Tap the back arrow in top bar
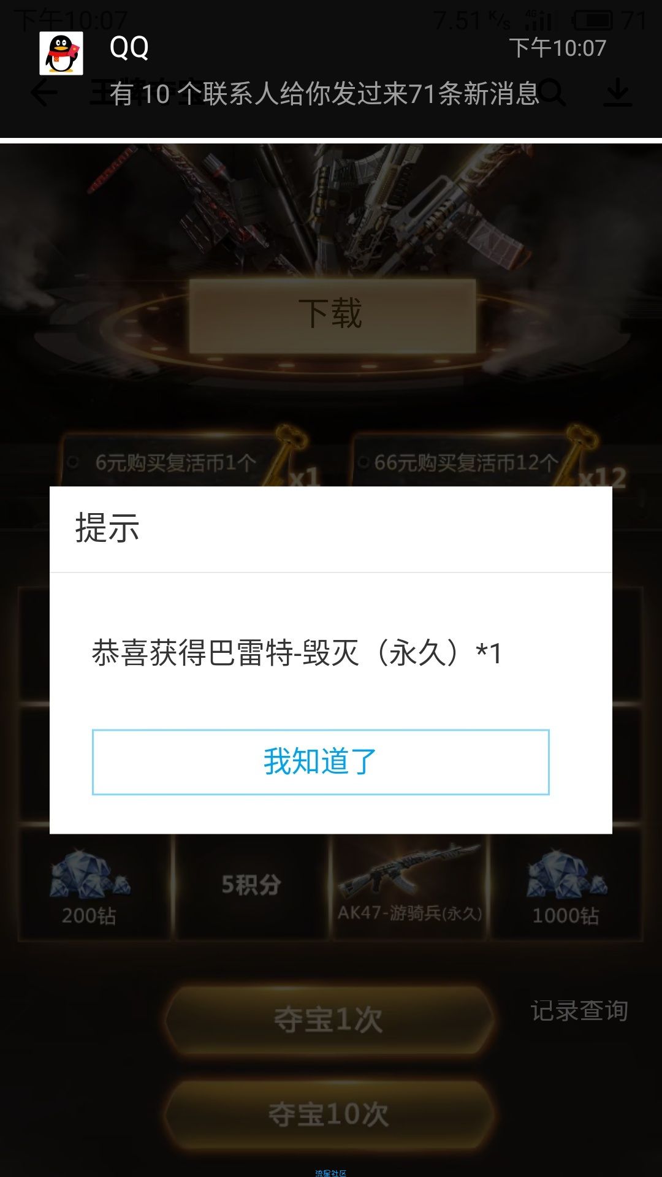662x1177 pixels. 44,93
